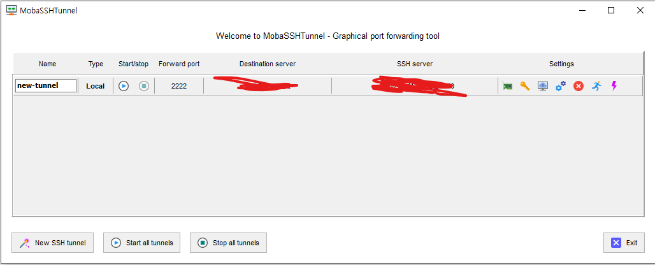The height and width of the screenshot is (265, 655).
Task: Click the MobaSSHTunnel app icon in the title bar
Action: point(11,10)
